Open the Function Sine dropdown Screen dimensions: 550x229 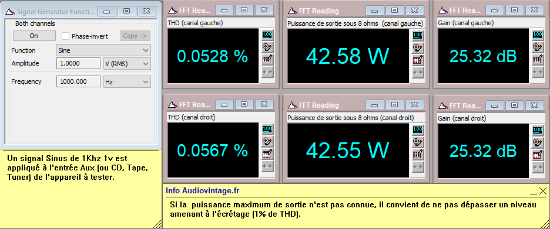coord(103,50)
